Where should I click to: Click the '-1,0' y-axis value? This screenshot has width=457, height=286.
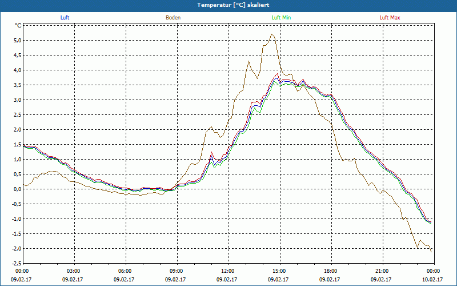[x=17, y=219]
